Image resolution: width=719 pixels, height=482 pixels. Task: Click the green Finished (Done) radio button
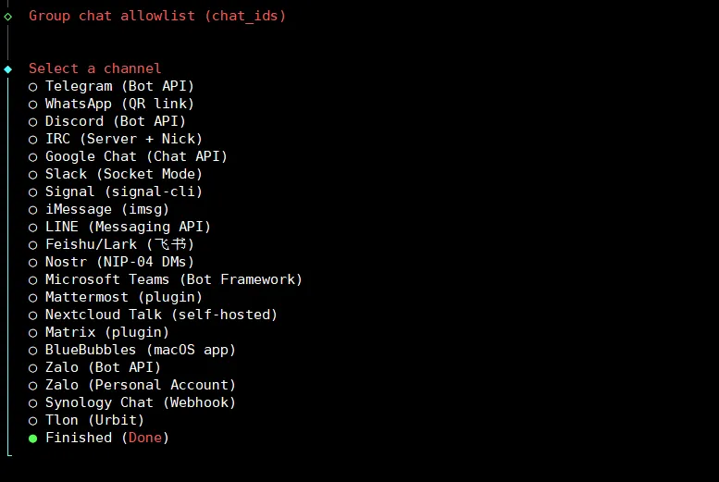[33, 438]
